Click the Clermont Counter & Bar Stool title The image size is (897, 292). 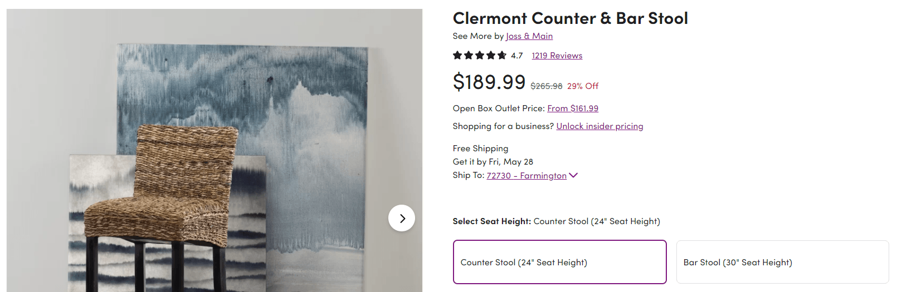[571, 18]
